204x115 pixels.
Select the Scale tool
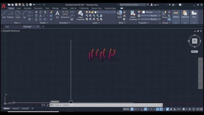[41, 19]
